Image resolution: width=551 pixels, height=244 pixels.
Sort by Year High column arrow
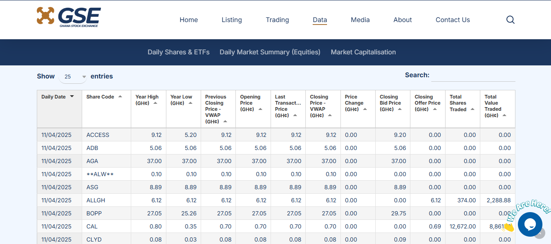[x=155, y=103]
